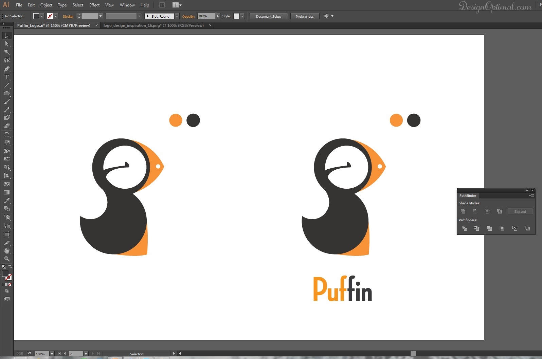This screenshot has width=542, height=359.
Task: Select the Magic Wand tool
Action: [x=6, y=52]
